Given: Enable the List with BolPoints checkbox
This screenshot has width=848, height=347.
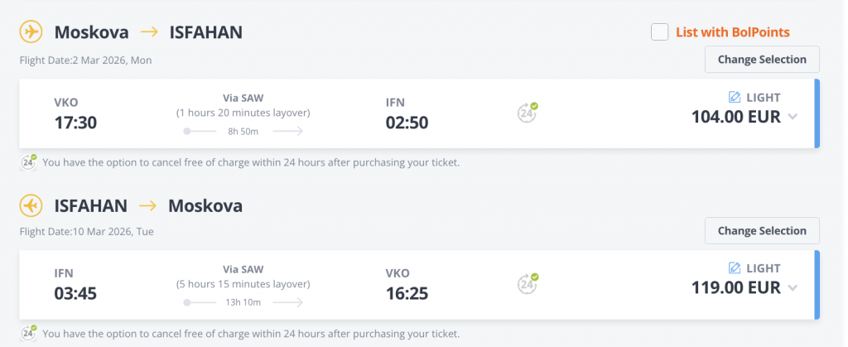Looking at the screenshot, I should [659, 32].
